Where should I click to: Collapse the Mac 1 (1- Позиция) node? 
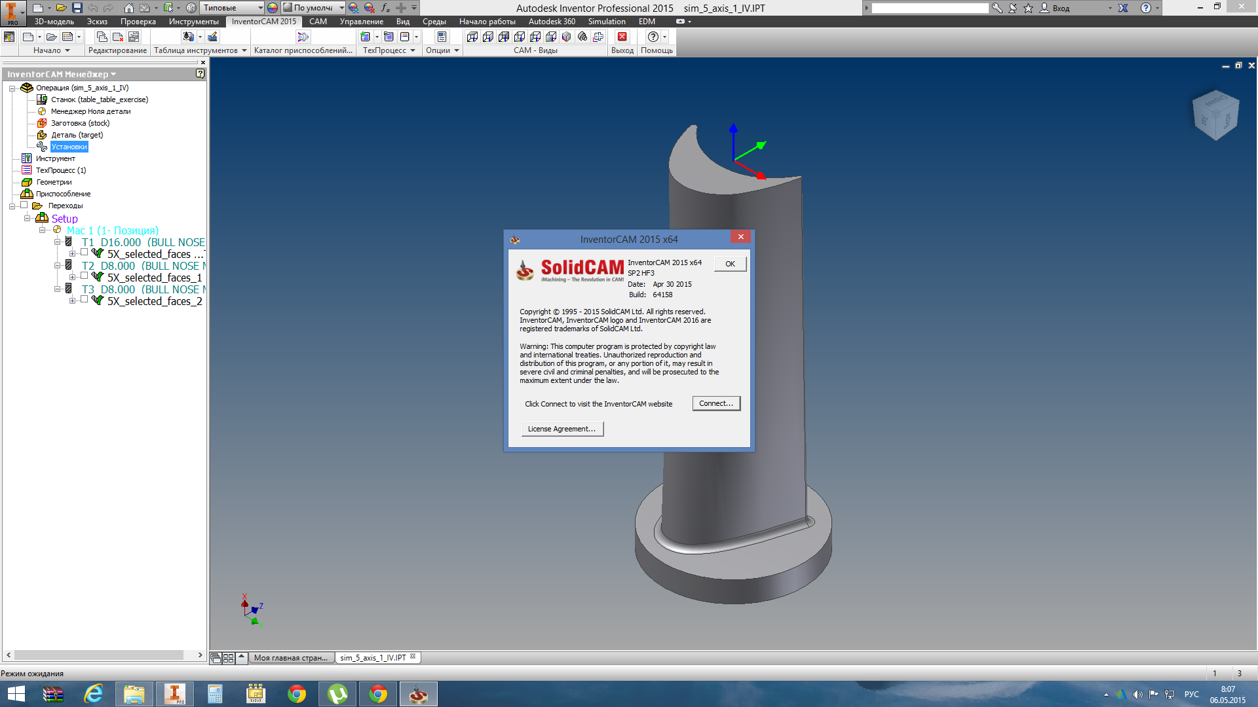point(42,230)
